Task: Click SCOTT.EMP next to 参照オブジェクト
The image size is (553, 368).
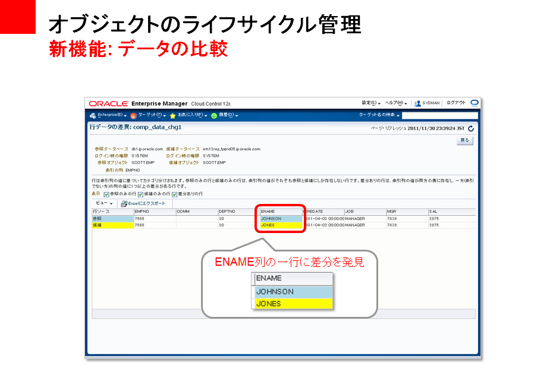Action: pyautogui.click(x=143, y=163)
